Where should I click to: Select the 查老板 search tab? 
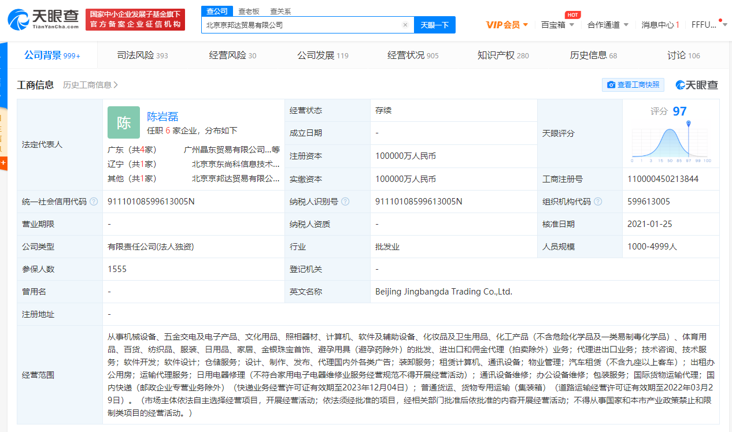tap(249, 11)
